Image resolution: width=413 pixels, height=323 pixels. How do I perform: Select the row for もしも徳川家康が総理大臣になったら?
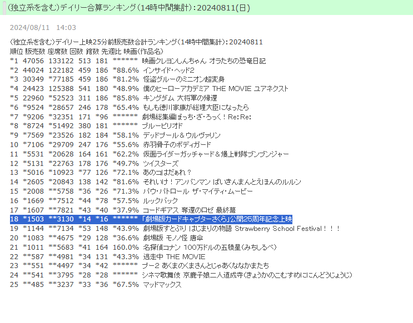(x=130, y=107)
